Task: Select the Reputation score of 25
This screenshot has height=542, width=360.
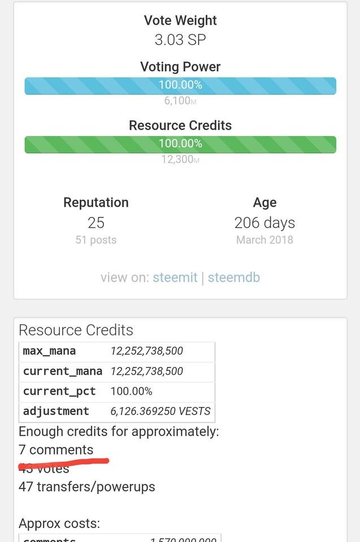Action: pos(96,222)
